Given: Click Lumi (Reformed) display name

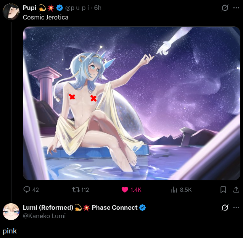Looking at the screenshot, I should pyautogui.click(x=48, y=207).
